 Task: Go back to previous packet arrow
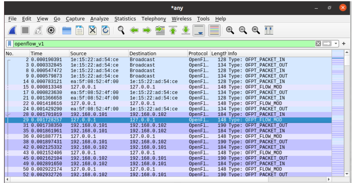[x=134, y=30]
